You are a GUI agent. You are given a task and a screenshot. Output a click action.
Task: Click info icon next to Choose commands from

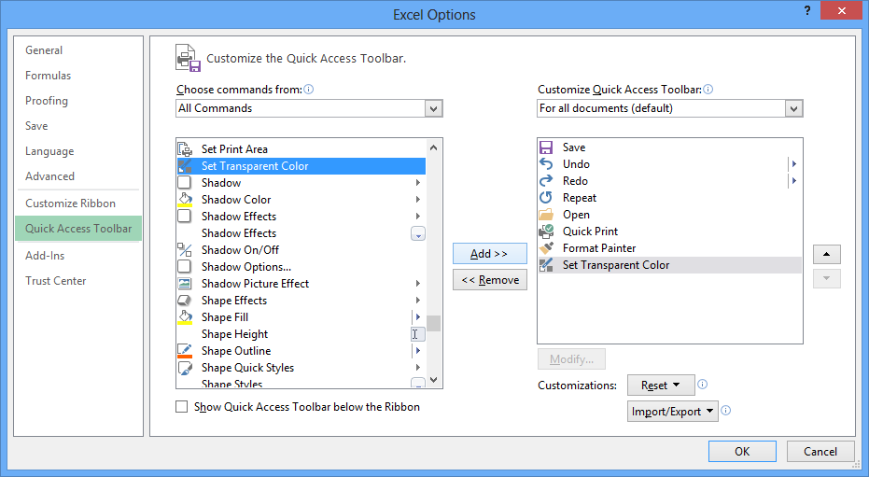point(309,90)
